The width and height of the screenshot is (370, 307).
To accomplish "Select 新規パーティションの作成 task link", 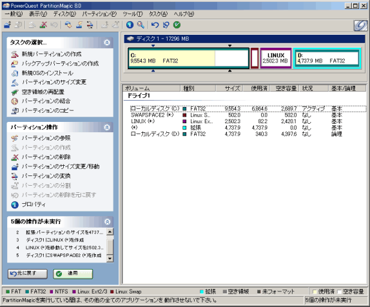I will coord(52,54).
